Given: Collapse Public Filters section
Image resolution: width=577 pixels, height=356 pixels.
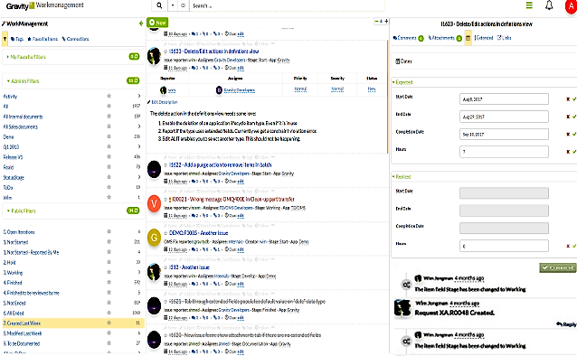Looking at the screenshot, I should [x=22, y=211].
